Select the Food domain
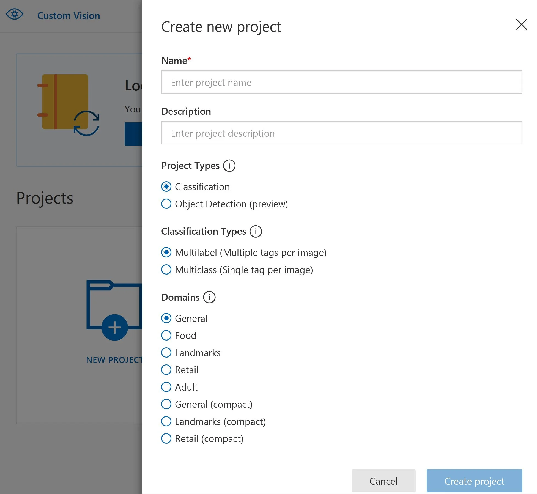The width and height of the screenshot is (537, 494). pyautogui.click(x=166, y=335)
